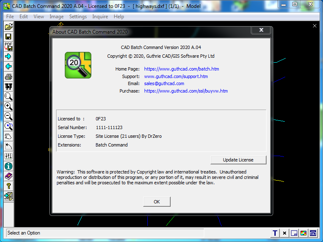Image resolution: width=323 pixels, height=242 pixels.
Task: Open the buyvw.htm purchase link
Action: (186, 91)
